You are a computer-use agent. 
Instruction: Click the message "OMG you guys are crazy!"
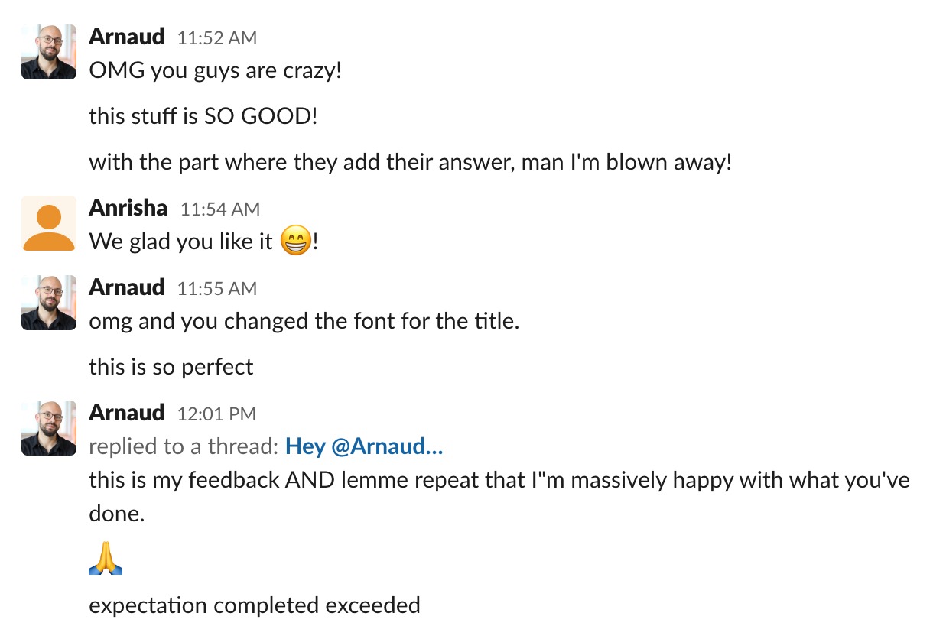click(215, 71)
